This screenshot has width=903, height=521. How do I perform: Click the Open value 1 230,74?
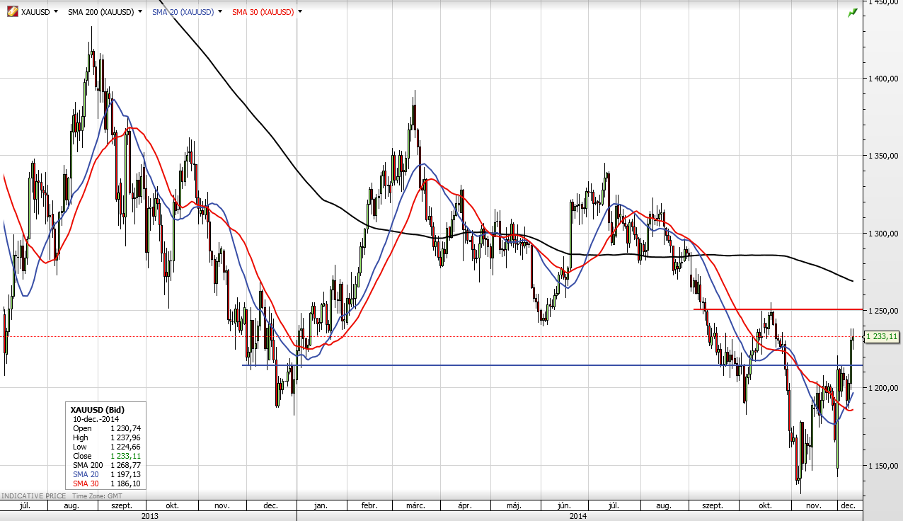[125, 428]
